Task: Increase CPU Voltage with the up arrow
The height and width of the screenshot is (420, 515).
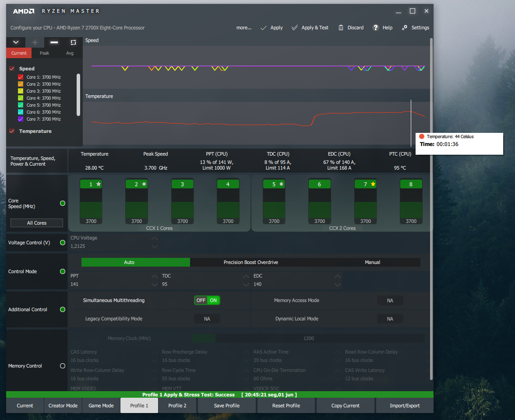Action: click(x=154, y=238)
